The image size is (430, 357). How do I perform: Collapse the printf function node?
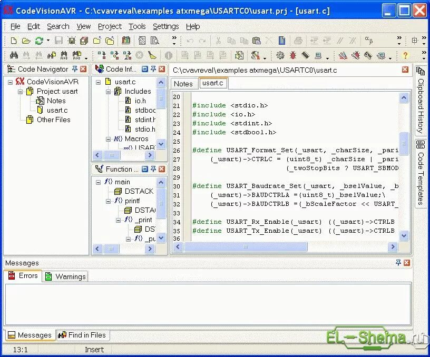coord(108,201)
